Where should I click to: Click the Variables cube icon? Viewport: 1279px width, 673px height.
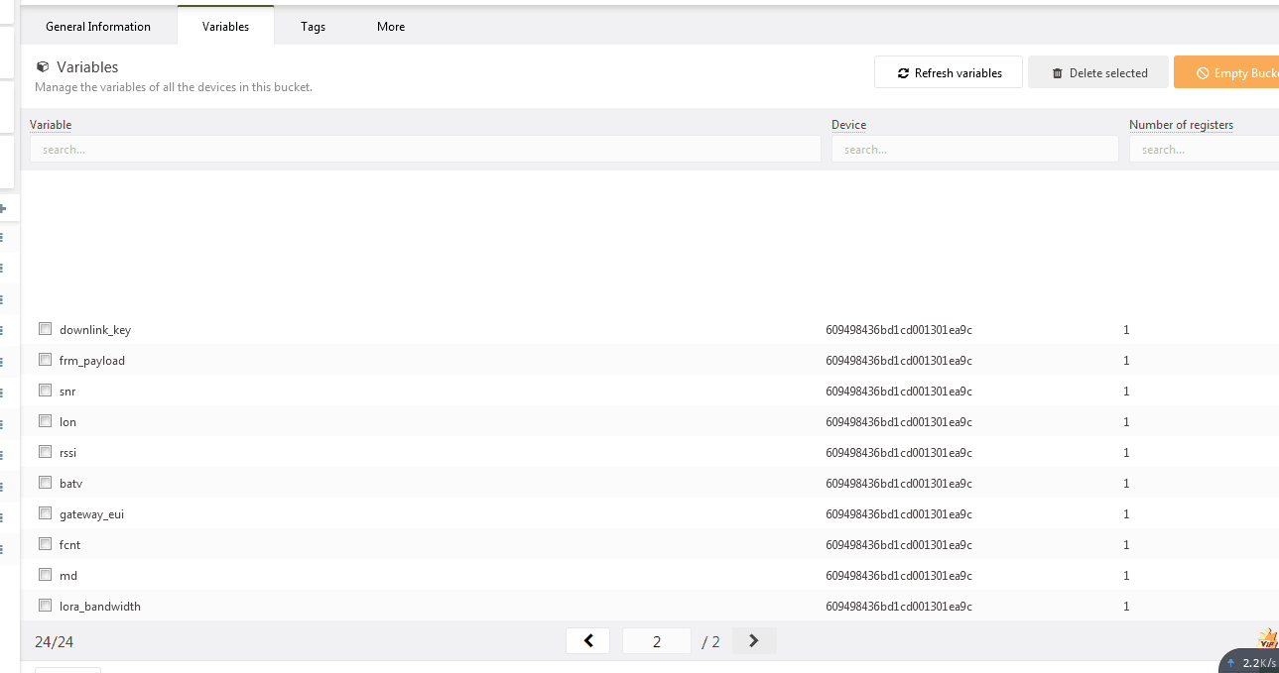coord(43,67)
